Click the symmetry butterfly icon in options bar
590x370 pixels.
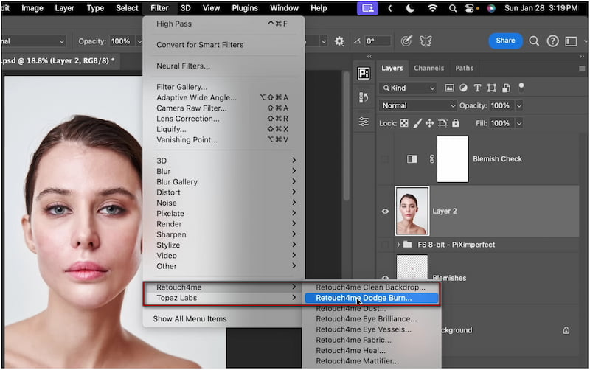(426, 41)
